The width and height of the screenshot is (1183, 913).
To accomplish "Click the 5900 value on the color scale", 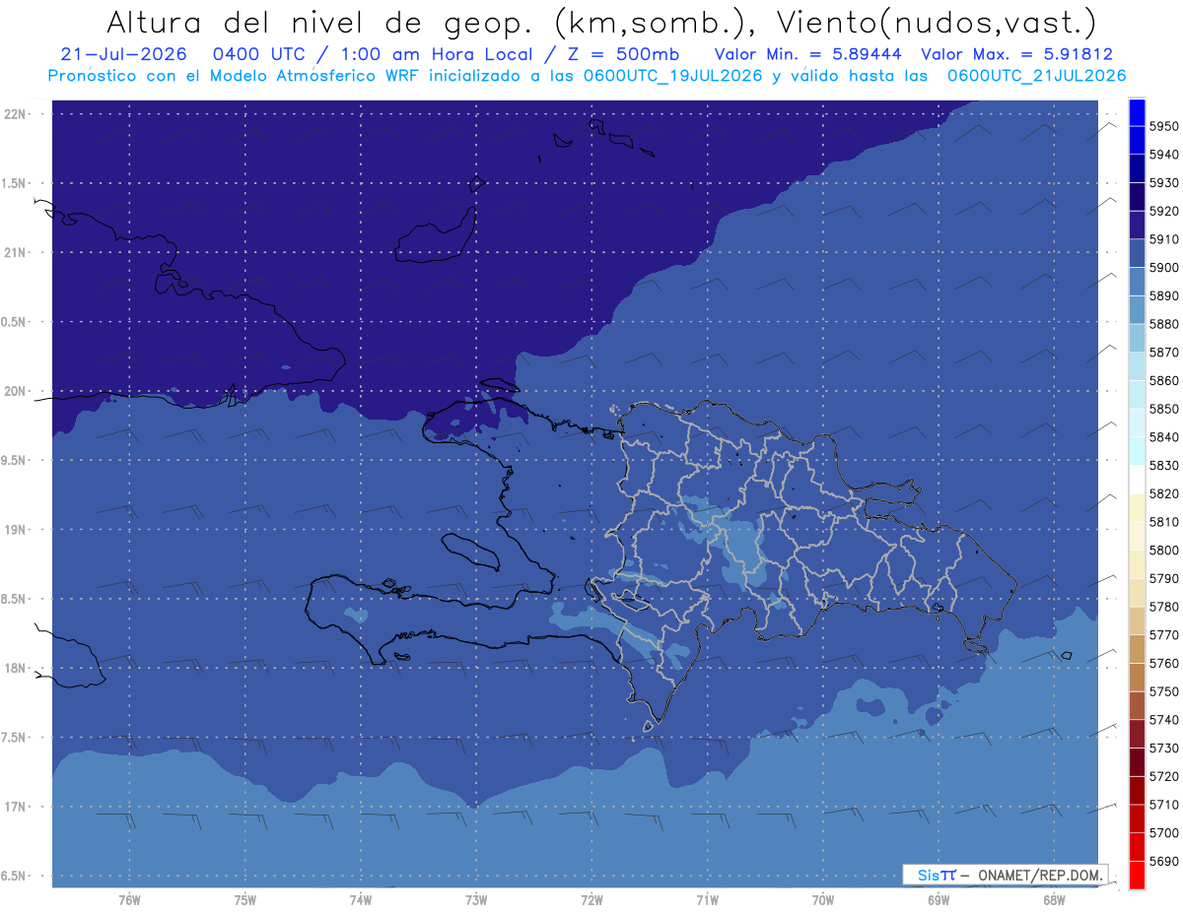I will 1163,267.
